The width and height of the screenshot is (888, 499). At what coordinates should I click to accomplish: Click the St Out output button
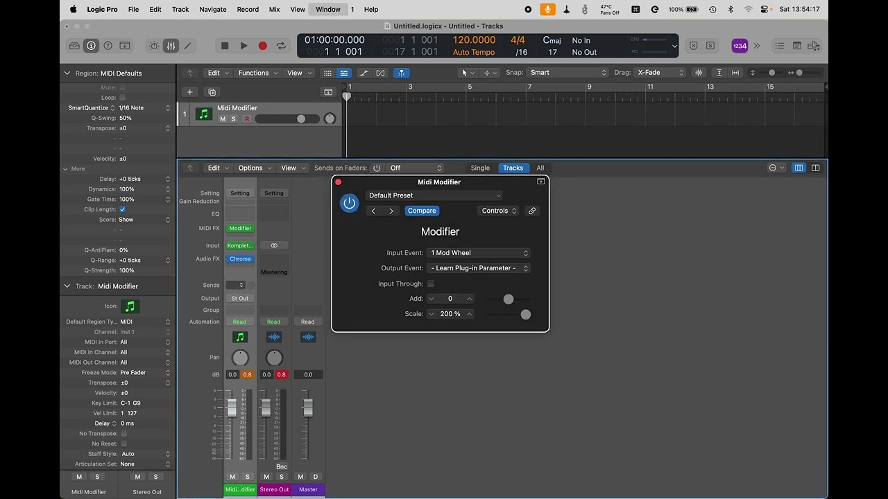pyautogui.click(x=240, y=298)
